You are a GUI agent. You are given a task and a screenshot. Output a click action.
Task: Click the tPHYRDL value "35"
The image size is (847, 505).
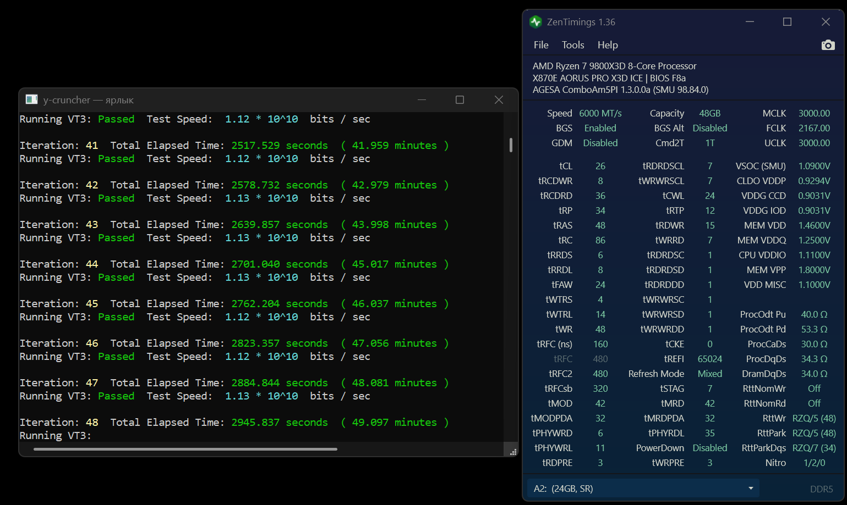click(710, 433)
